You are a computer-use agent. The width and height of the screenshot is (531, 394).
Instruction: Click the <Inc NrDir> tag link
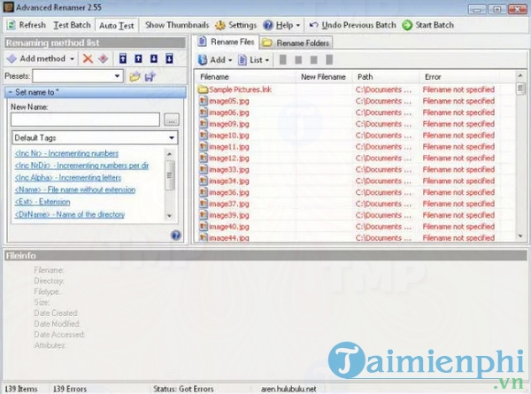[81, 166]
